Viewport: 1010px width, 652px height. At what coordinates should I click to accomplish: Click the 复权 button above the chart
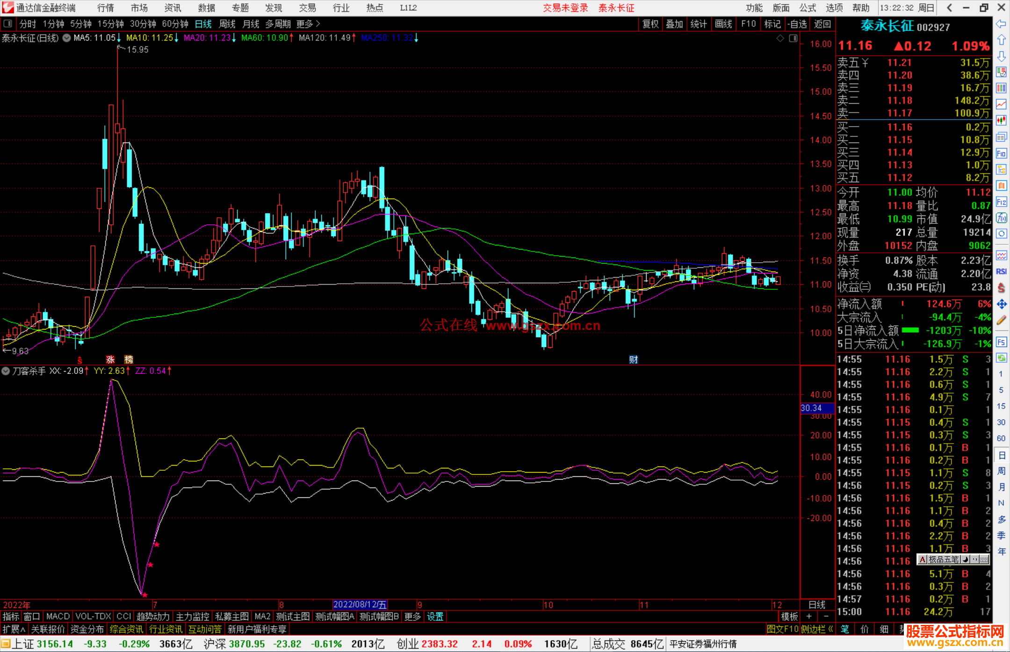(x=650, y=24)
